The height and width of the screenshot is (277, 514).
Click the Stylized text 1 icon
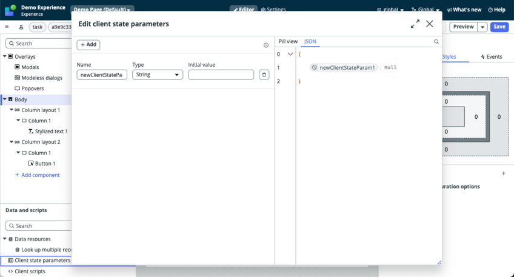pyautogui.click(x=31, y=131)
